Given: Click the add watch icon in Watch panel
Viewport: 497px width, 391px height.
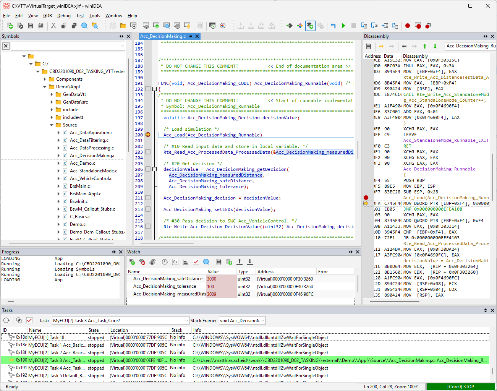Looking at the screenshot, I should click(132, 262).
